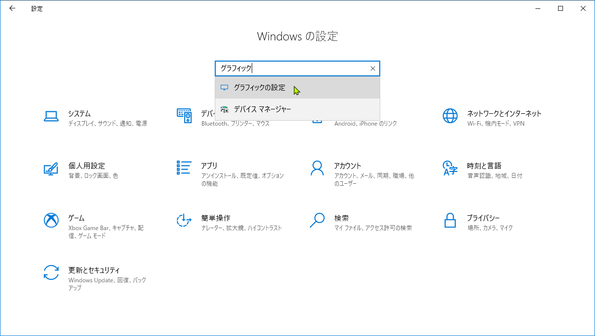Click the アプリ list icon
This screenshot has height=336, width=595.
(184, 168)
